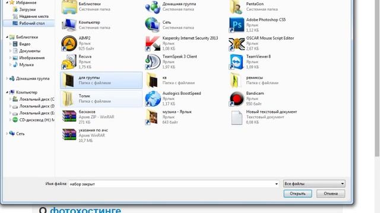The image size is (380, 213).
Task: Select the ремиксы folder icon
Action: click(236, 80)
